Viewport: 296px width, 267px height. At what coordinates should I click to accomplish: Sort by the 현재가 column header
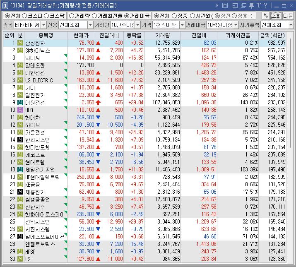pyautogui.click(x=81, y=35)
